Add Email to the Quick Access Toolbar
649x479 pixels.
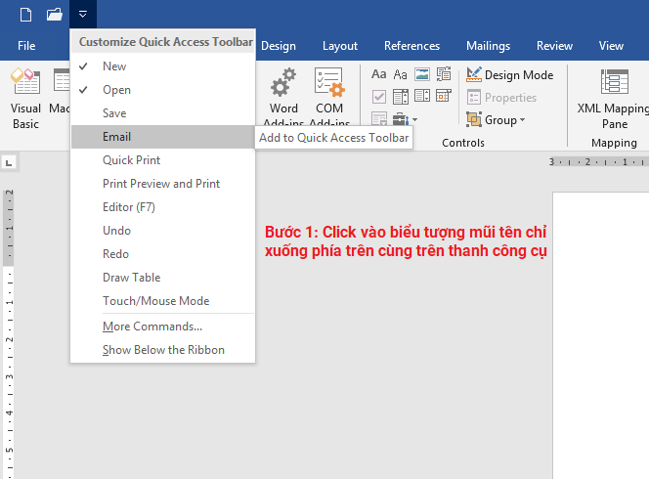coord(162,137)
